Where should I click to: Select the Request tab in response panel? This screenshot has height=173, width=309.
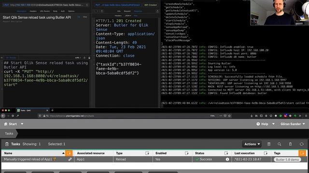(x=127, y=11)
